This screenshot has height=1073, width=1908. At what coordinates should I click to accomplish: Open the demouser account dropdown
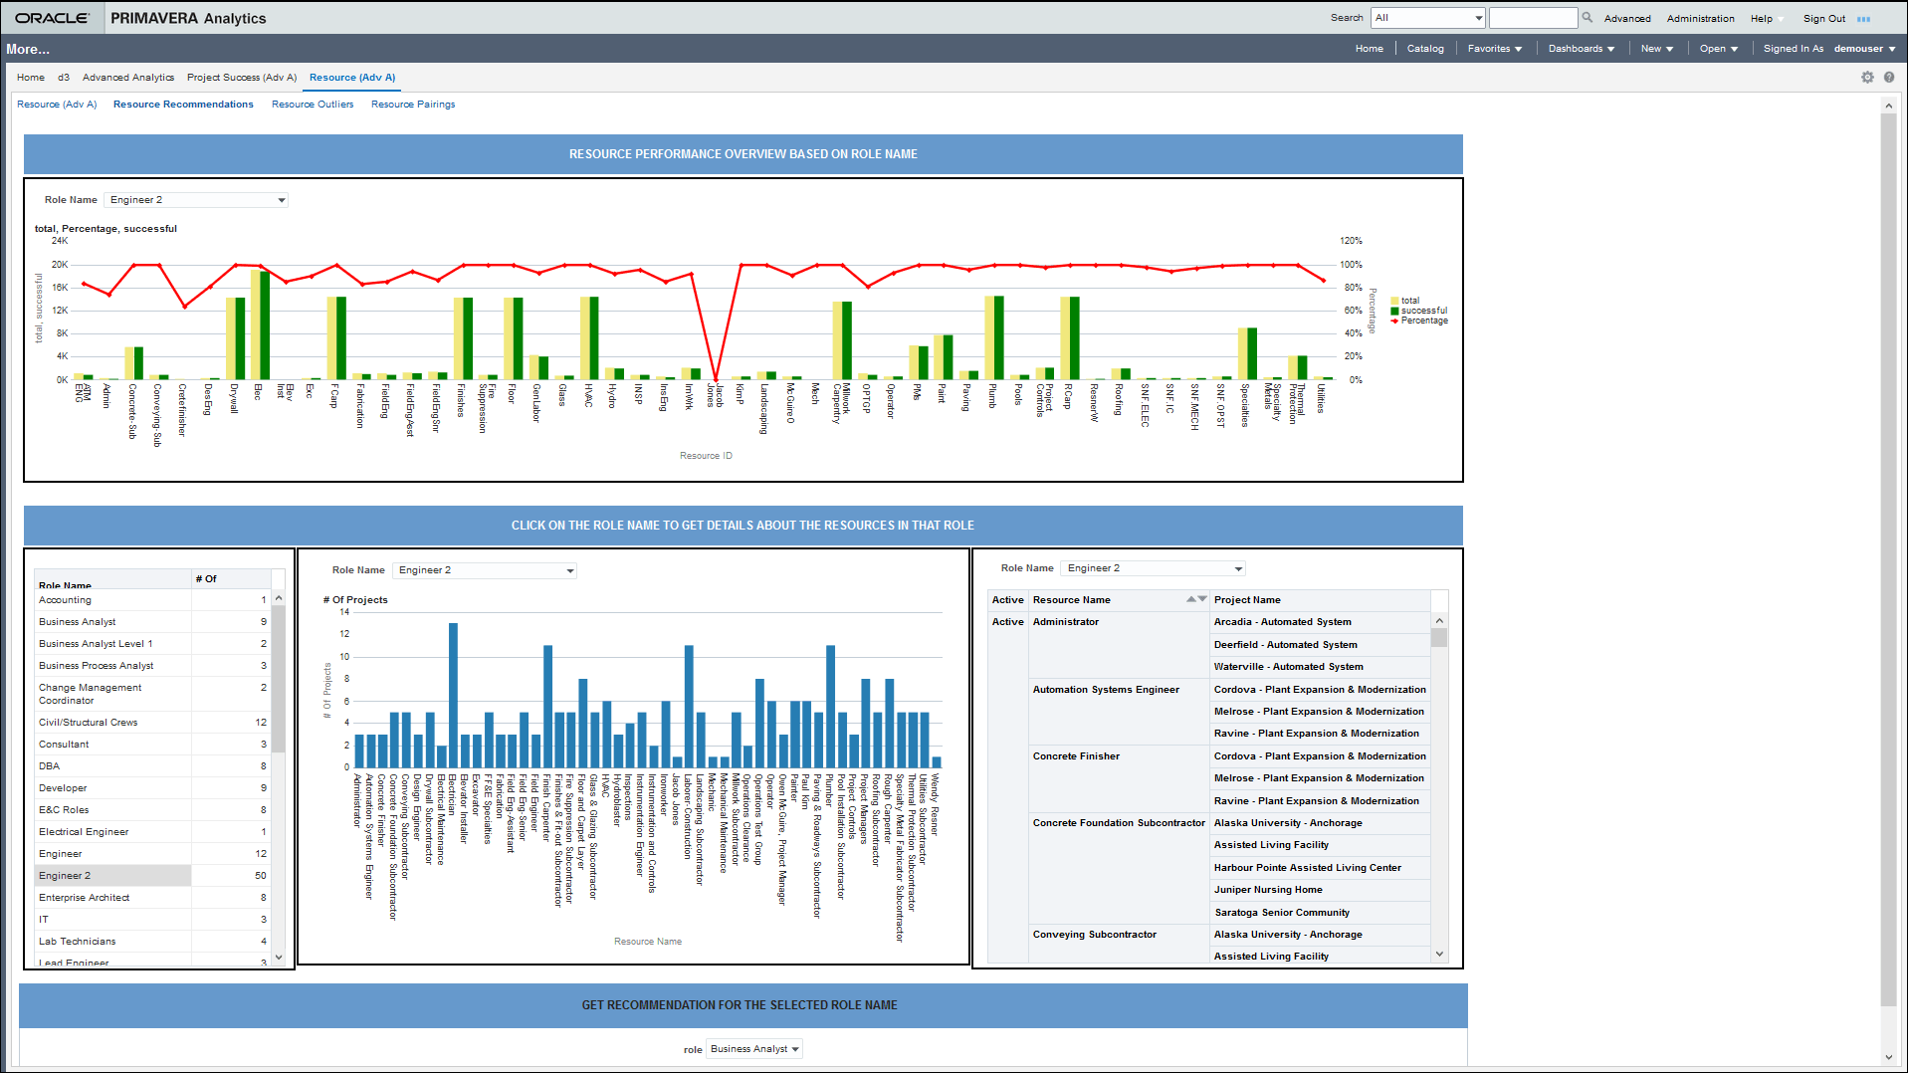click(x=1864, y=49)
